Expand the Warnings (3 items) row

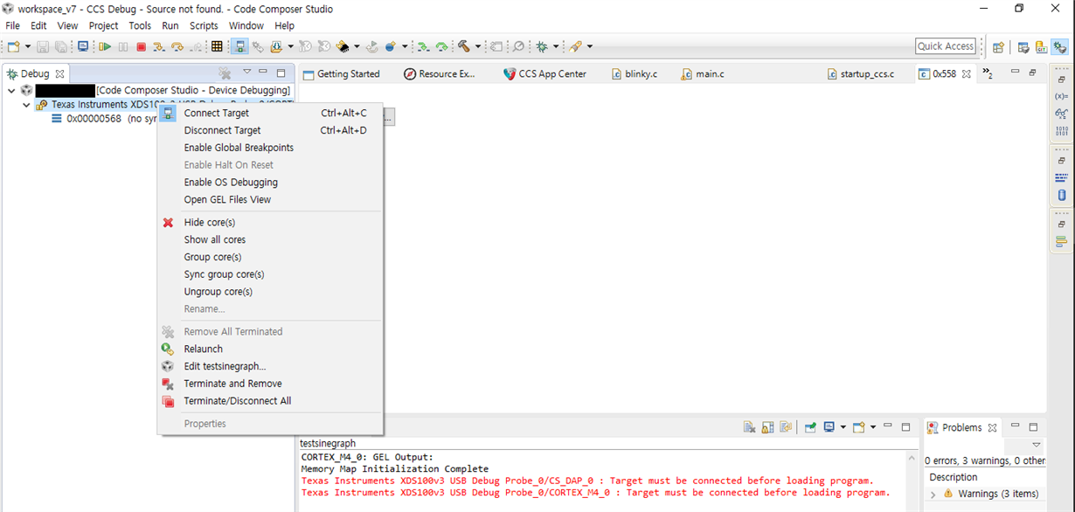(x=933, y=495)
